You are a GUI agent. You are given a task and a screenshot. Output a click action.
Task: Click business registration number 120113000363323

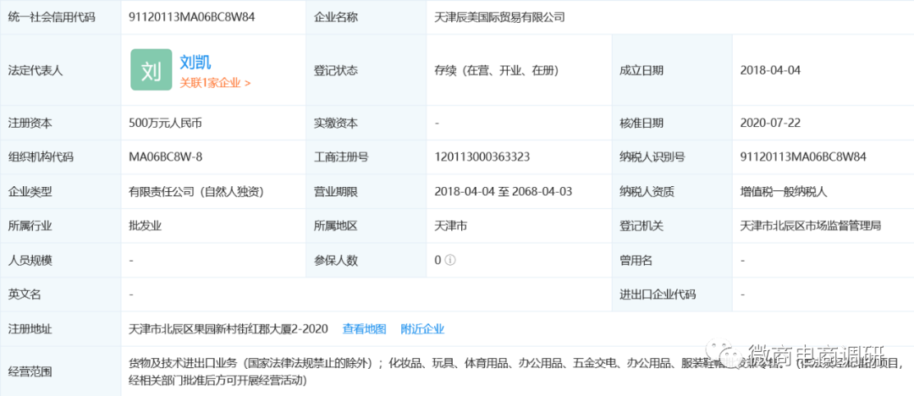point(482,157)
